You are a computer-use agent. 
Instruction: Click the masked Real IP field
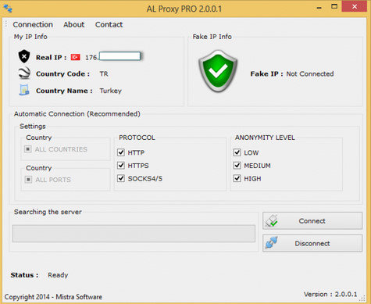120,56
